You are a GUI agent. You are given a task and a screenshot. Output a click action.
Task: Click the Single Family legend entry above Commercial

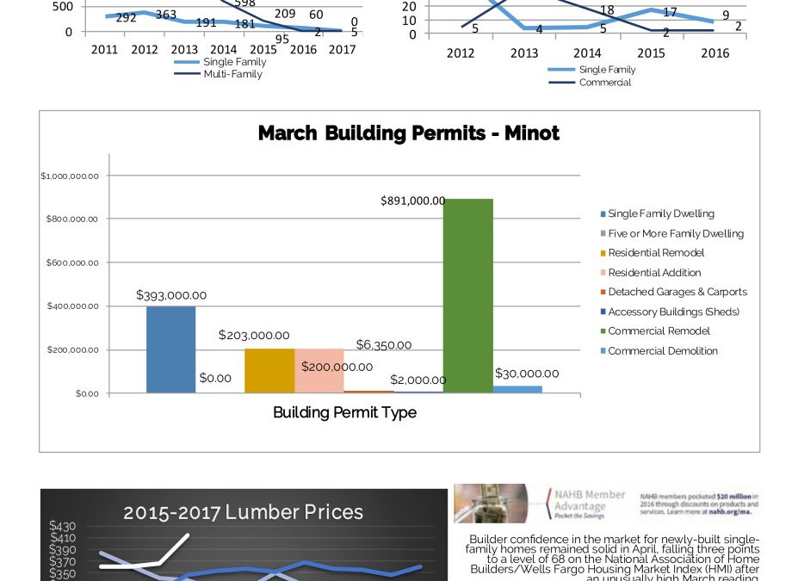tap(591, 70)
